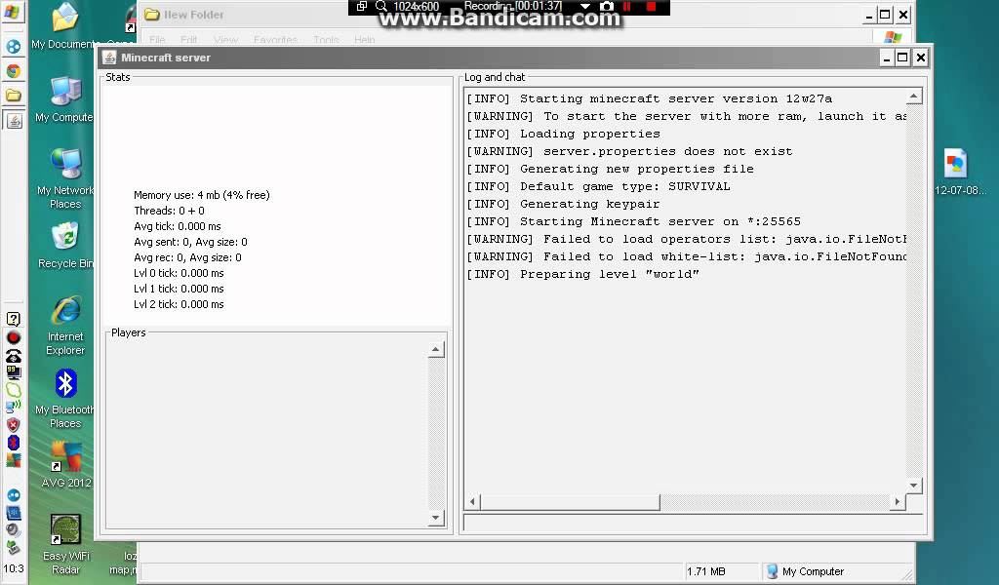Click the "Starting minecraft server version 12w27a" log line
Image resolution: width=999 pixels, height=585 pixels.
(x=649, y=98)
